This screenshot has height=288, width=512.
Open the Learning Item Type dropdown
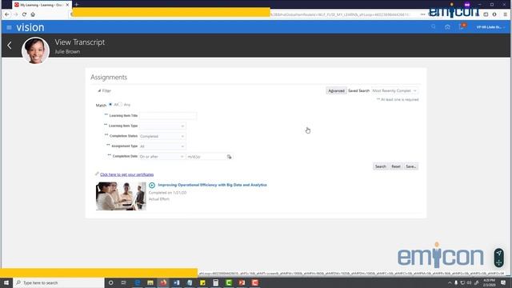tap(162, 126)
